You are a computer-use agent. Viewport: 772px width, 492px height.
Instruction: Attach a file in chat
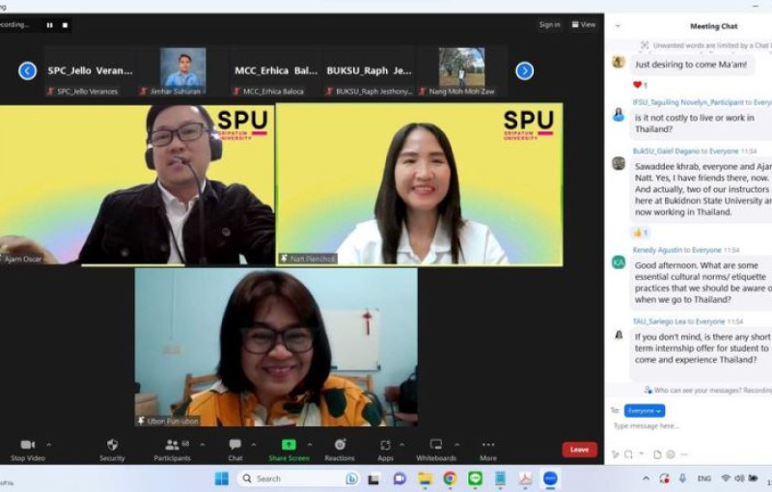coord(657,454)
